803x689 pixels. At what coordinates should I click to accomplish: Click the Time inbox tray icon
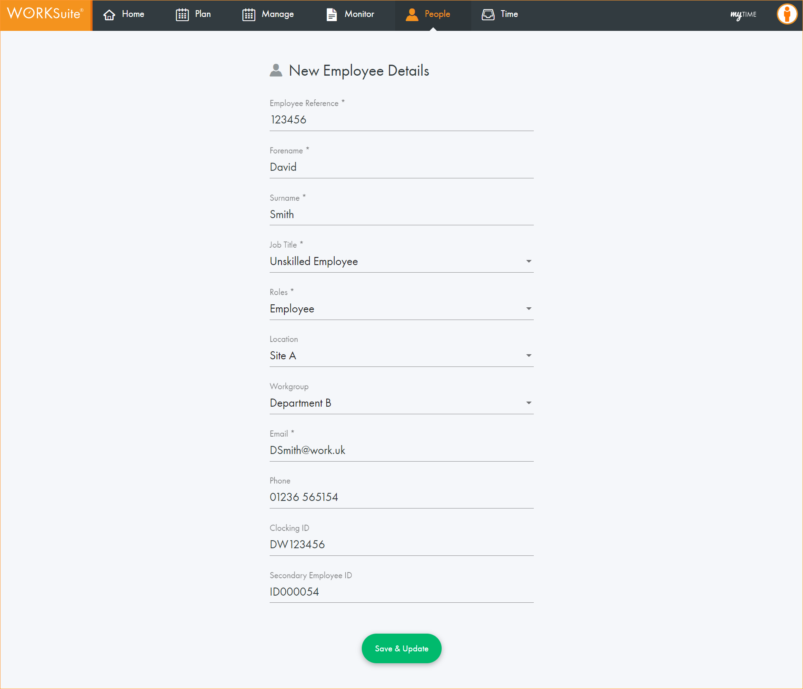488,15
